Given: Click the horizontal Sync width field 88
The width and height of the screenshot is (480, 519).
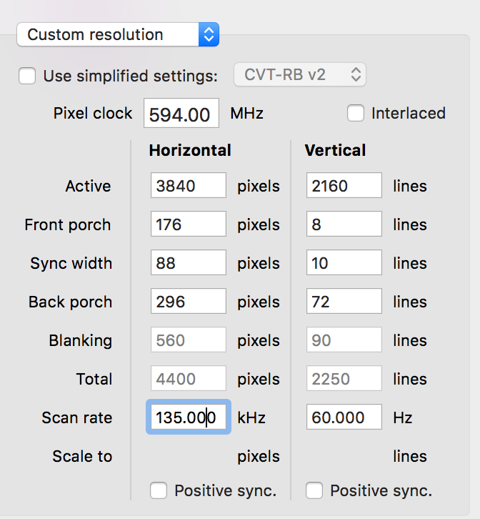Looking at the screenshot, I should 189,263.
